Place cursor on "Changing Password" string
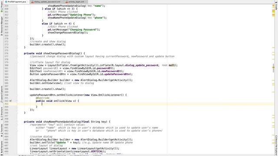This screenshot has height=156, width=278. (83, 30)
